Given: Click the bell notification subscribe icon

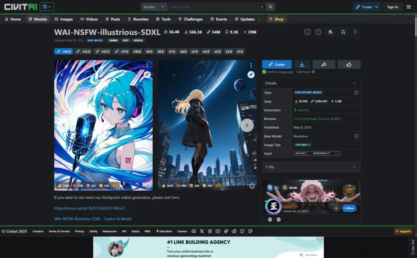Looking at the screenshot, I should [343, 32].
